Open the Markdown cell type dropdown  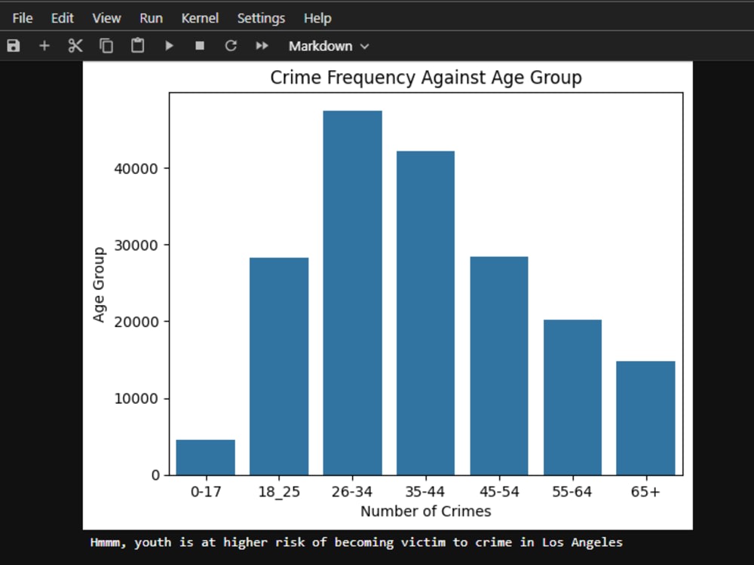(x=329, y=46)
